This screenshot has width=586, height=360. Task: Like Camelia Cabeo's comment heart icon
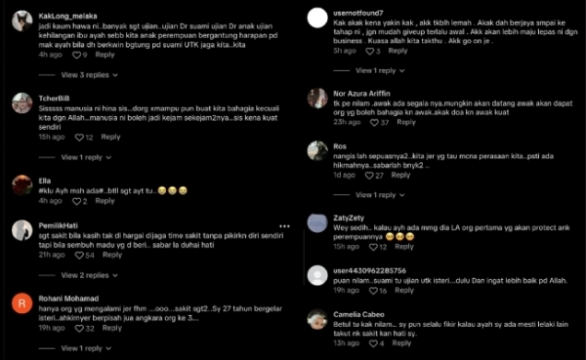point(373,343)
